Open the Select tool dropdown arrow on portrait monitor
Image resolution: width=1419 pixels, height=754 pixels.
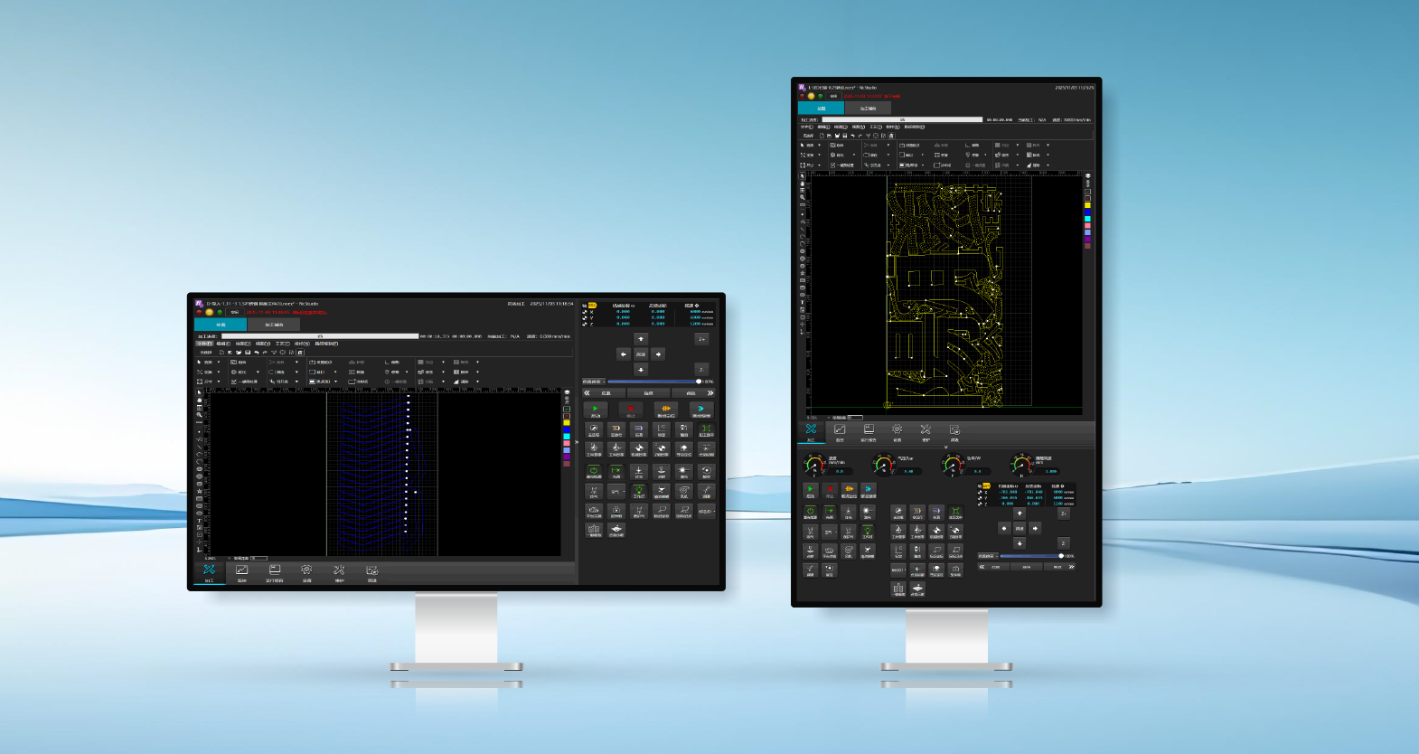pos(819,145)
